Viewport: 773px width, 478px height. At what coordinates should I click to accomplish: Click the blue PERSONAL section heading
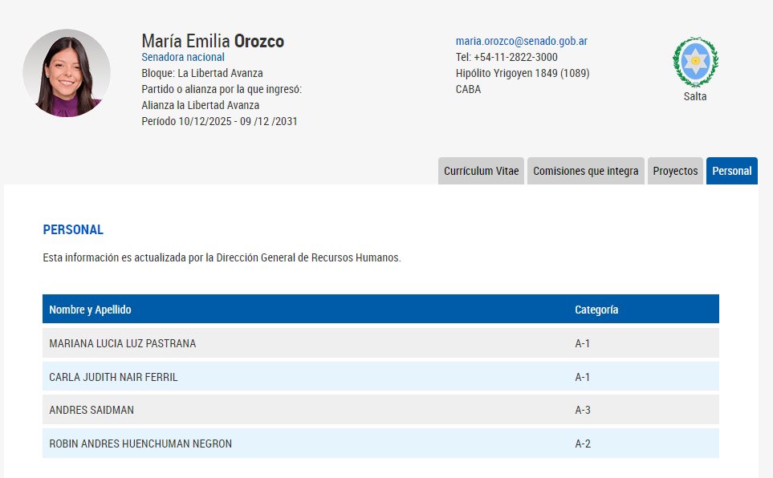coord(73,230)
